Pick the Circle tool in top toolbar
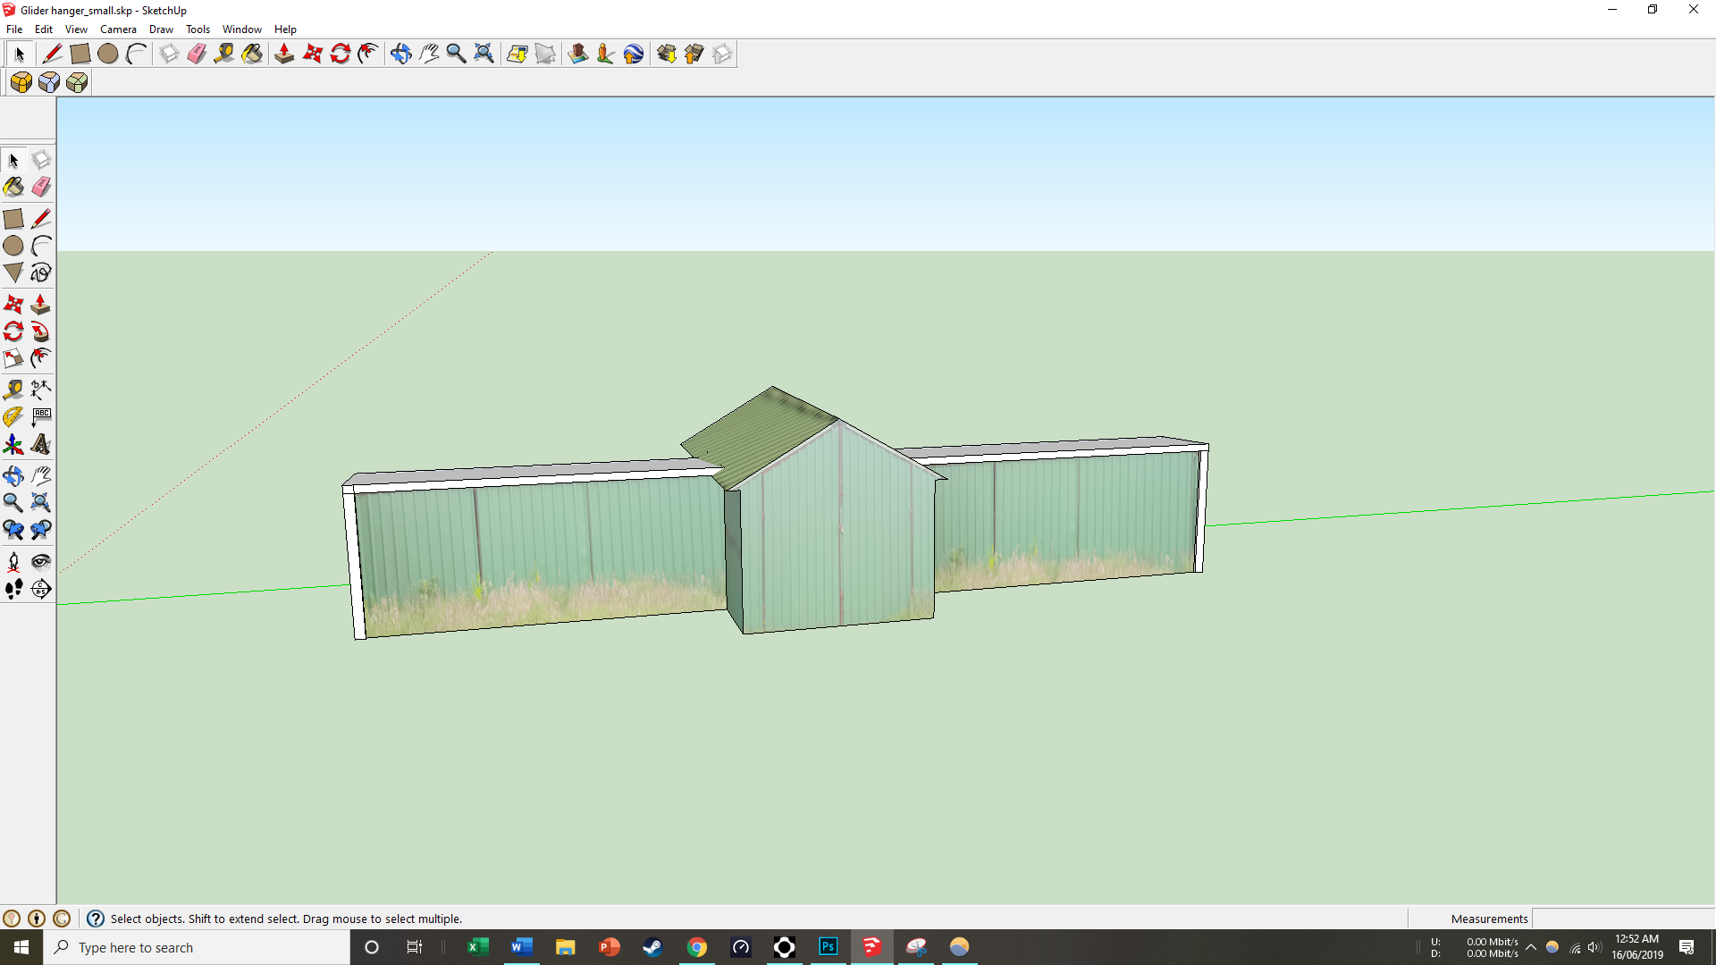This screenshot has height=965, width=1716. pyautogui.click(x=107, y=55)
